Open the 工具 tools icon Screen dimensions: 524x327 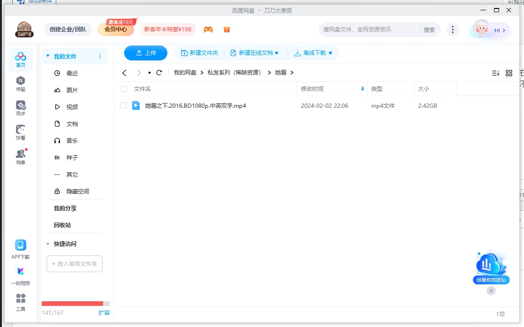click(x=21, y=302)
